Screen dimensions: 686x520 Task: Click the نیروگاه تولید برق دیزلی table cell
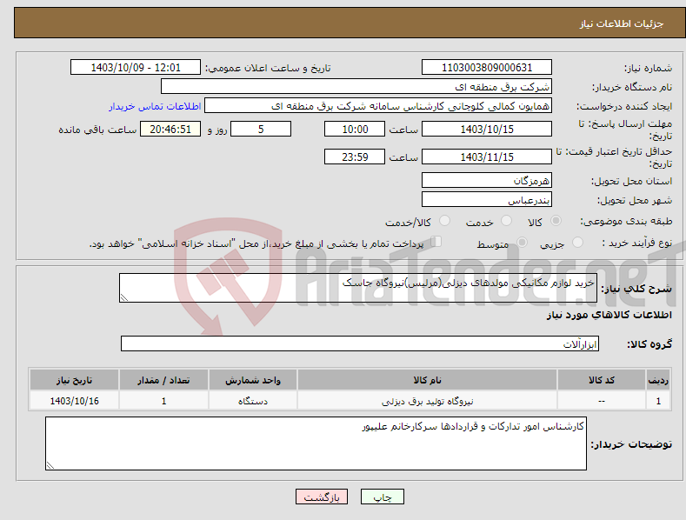tap(427, 401)
